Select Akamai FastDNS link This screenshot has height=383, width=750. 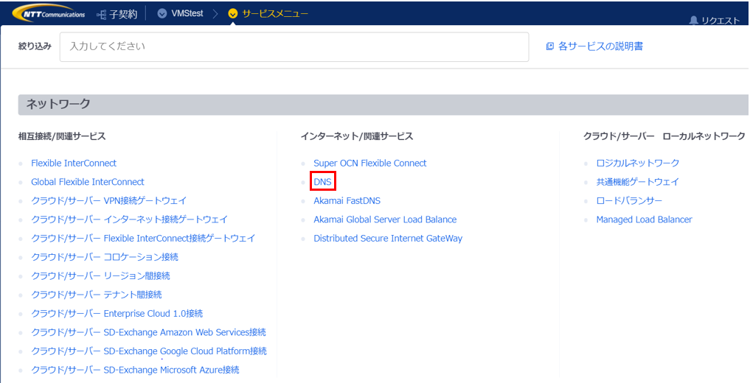tap(347, 200)
